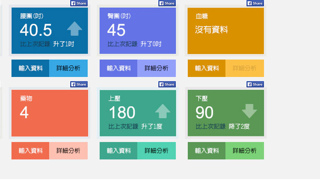Click Facebook Share above the 臀圍 card
Viewport: 320px width, 186px height.
pos(167,3)
